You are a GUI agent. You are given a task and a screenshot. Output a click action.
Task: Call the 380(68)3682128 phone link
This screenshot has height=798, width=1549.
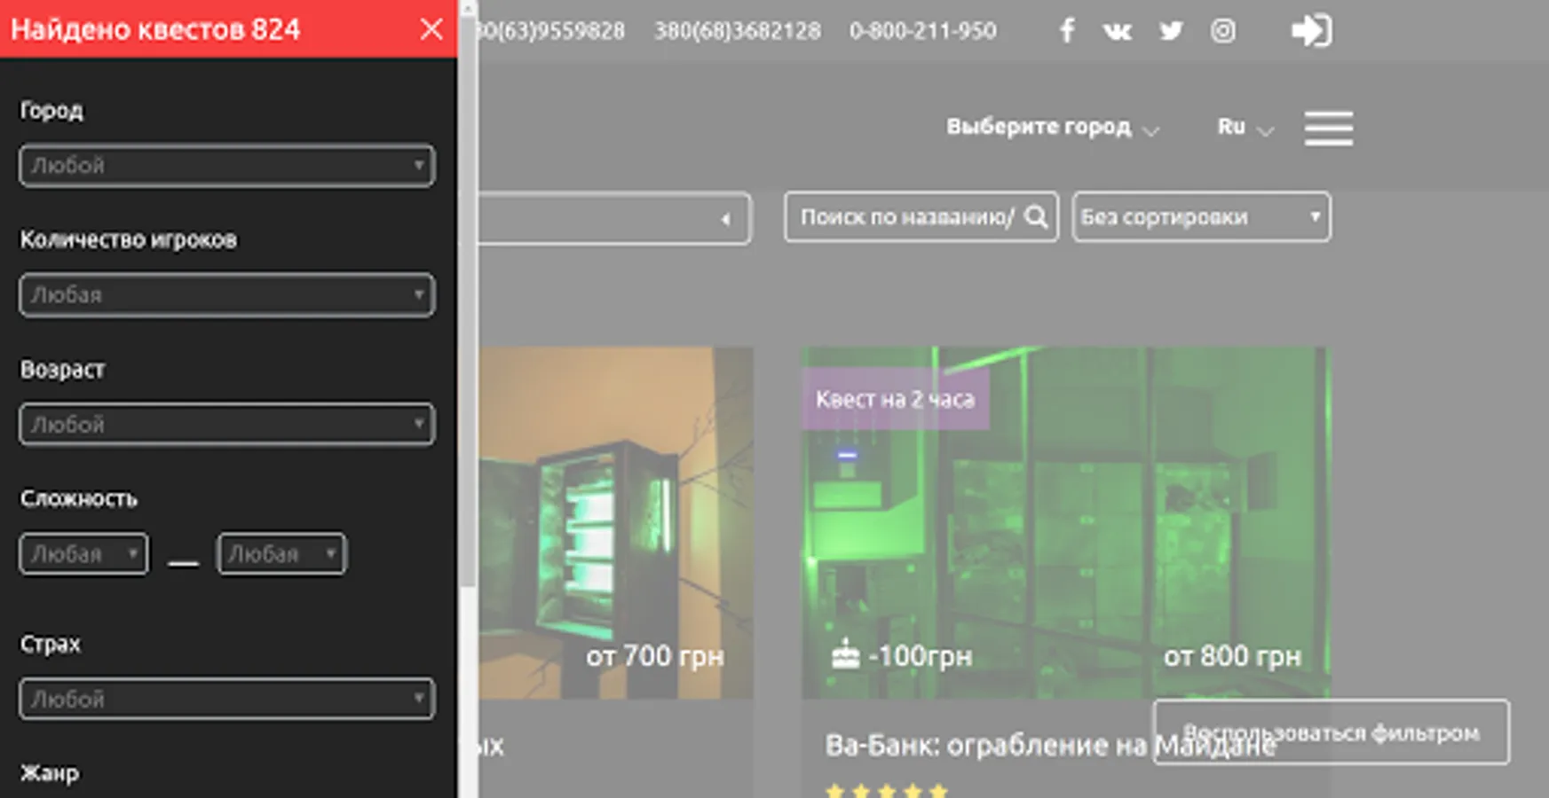tap(738, 31)
